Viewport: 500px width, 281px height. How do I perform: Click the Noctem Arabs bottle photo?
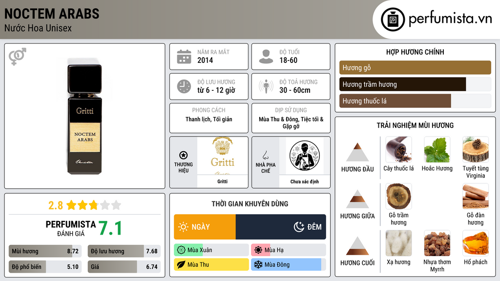[x=85, y=116]
